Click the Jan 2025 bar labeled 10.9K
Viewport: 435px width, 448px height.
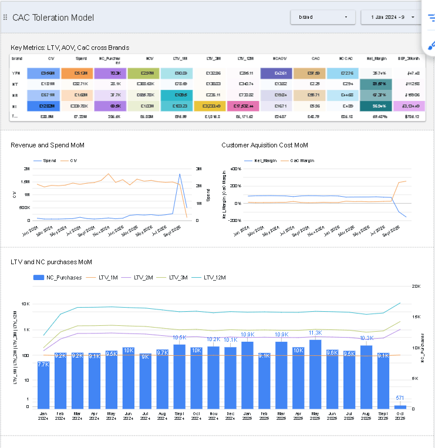247,375
